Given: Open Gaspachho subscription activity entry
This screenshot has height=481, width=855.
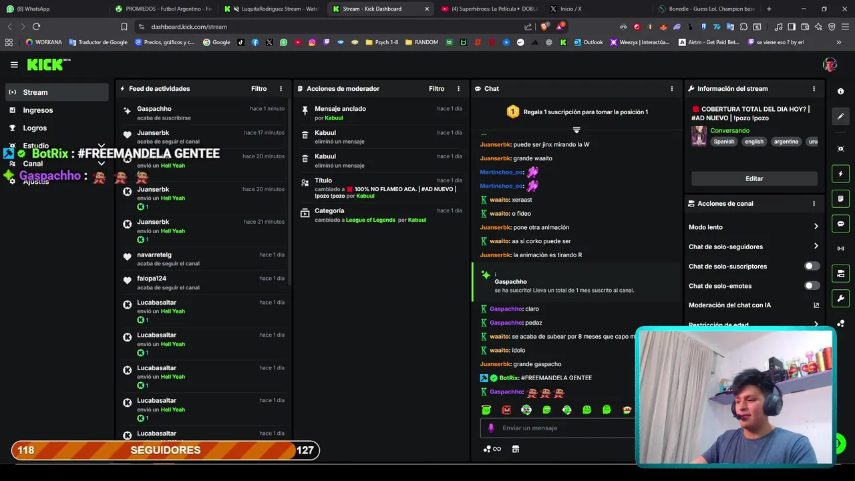Looking at the screenshot, I should [204, 113].
